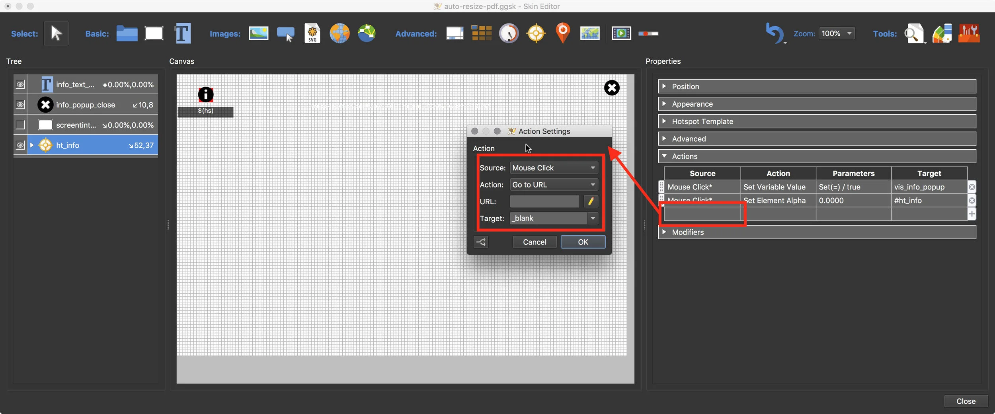Add a Map Pin element
The height and width of the screenshot is (414, 995).
click(563, 33)
